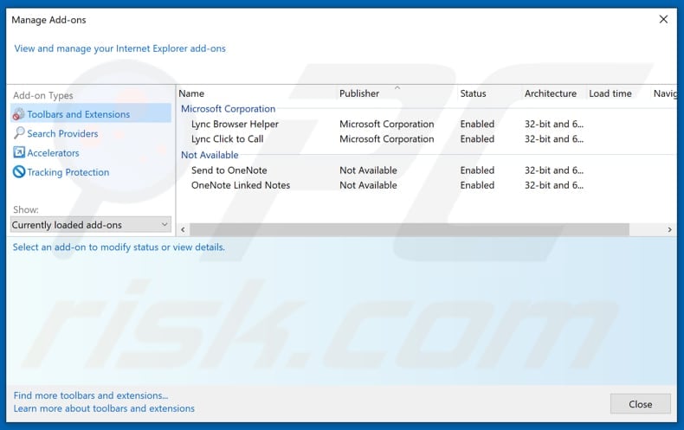This screenshot has height=430, width=684.
Task: Click architecture value for Lync Browser Helper
Action: point(553,124)
